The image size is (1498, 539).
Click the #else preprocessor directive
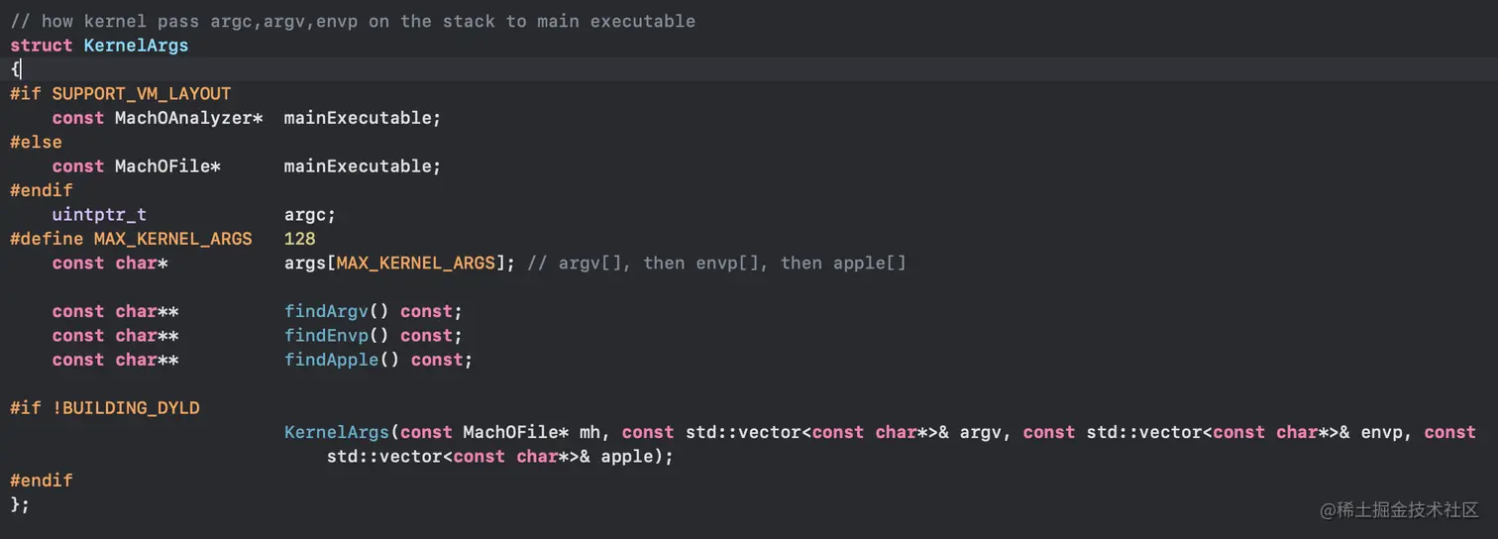[x=36, y=142]
